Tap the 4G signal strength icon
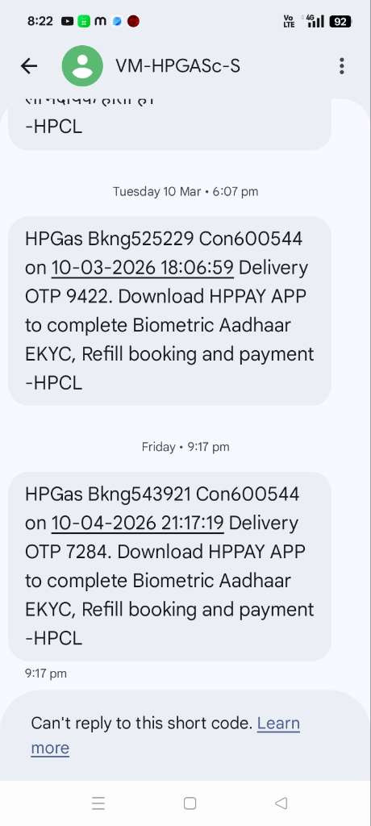This screenshot has width=371, height=826. (315, 21)
